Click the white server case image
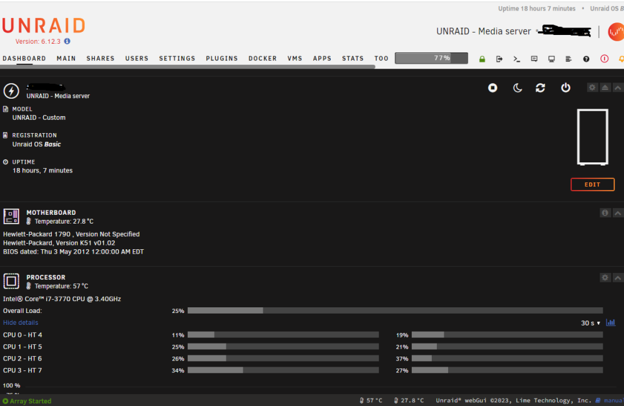624x406 pixels. click(593, 137)
